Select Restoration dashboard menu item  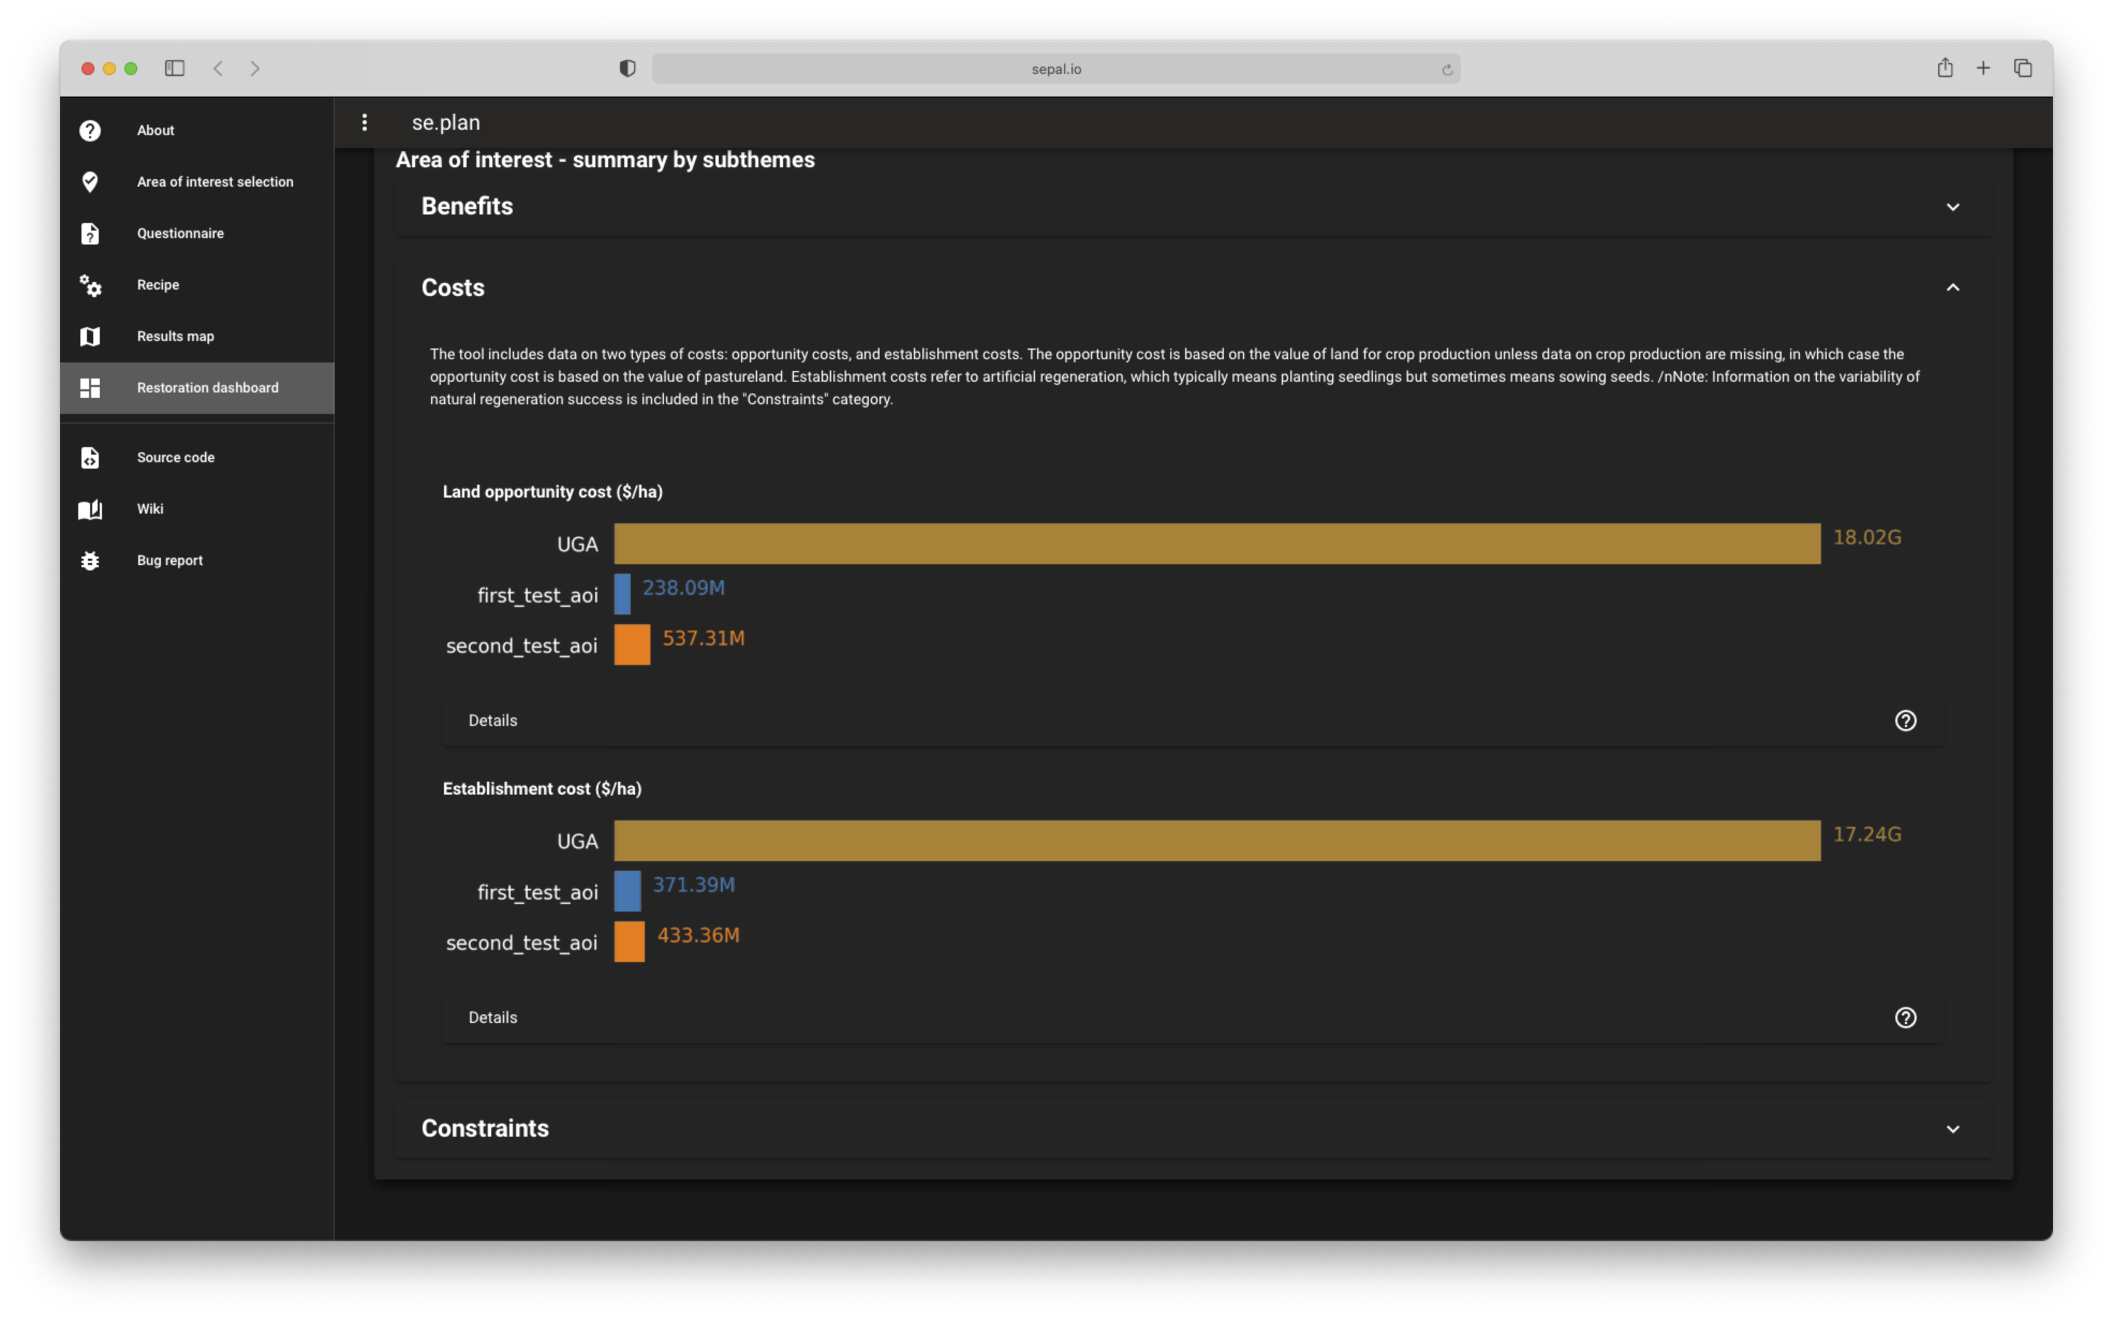[207, 388]
